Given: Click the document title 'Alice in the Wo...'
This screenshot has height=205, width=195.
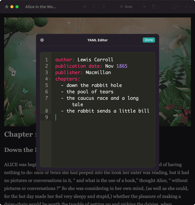Looking at the screenshot, I should click(41, 7).
